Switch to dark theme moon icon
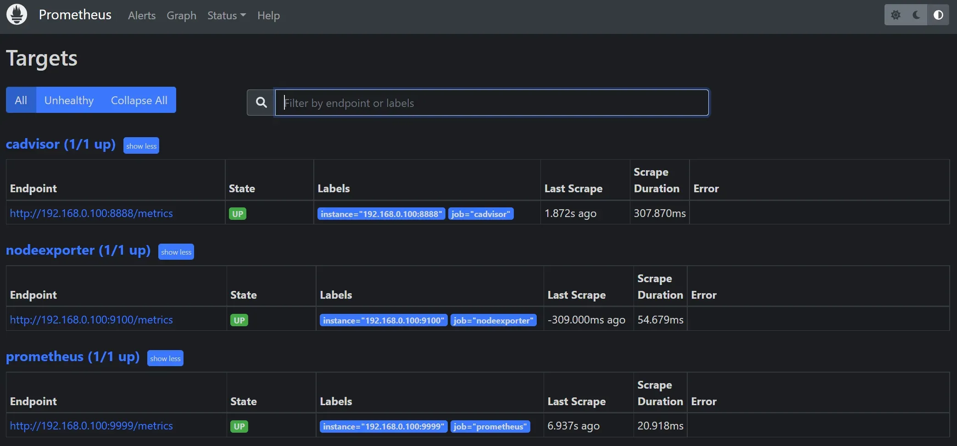Viewport: 957px width, 446px height. click(917, 15)
